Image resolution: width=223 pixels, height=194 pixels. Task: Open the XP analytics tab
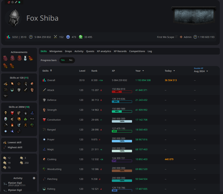click(104, 51)
